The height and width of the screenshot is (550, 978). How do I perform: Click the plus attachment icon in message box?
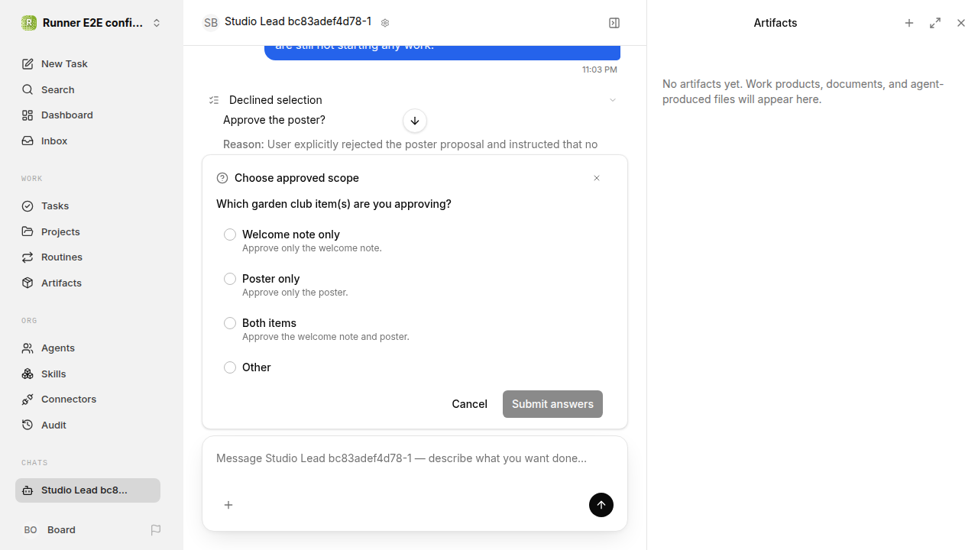pyautogui.click(x=228, y=505)
